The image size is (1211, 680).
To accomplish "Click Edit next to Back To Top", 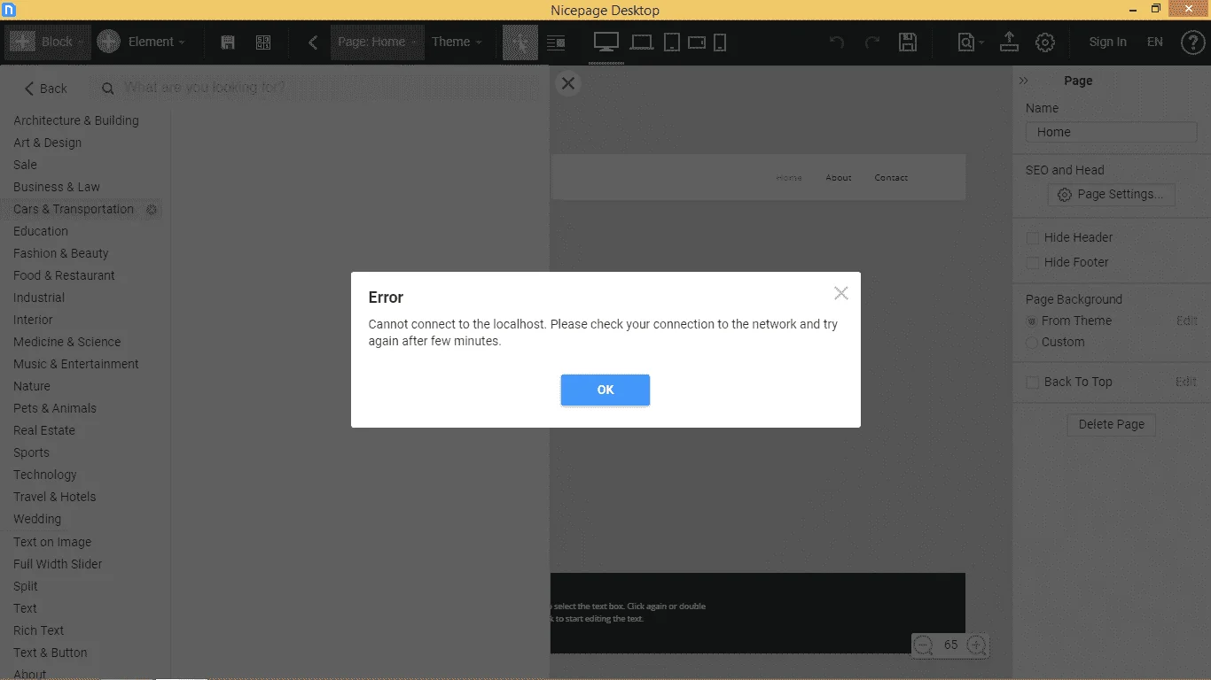I will pos(1186,382).
